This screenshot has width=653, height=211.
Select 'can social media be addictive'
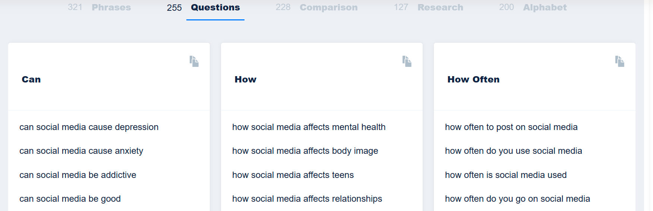click(x=78, y=175)
